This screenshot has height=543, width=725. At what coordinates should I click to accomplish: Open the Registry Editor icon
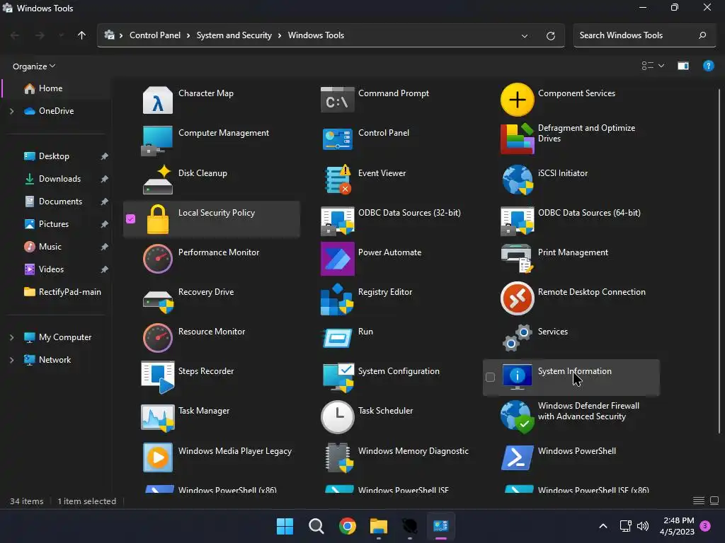pyautogui.click(x=338, y=299)
